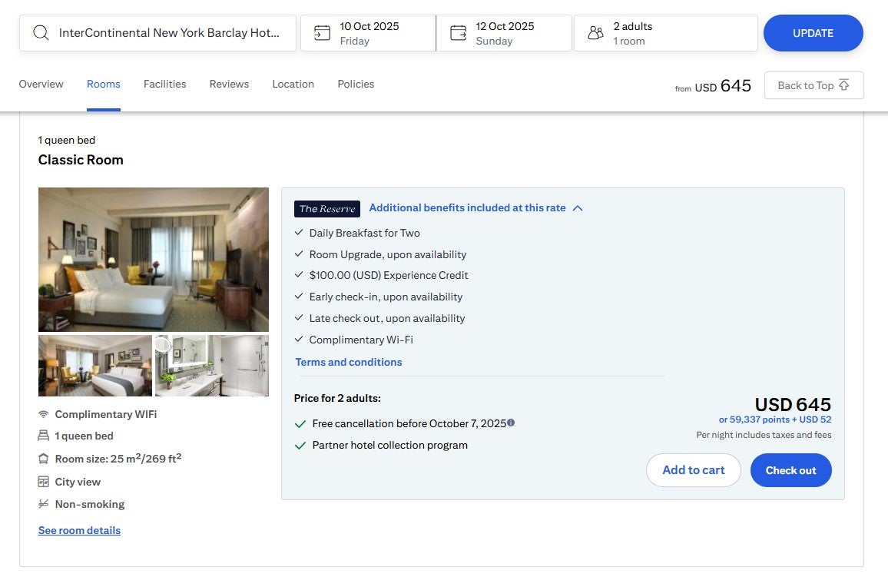Click the from USD 645 header price
888x577 pixels.
click(713, 86)
